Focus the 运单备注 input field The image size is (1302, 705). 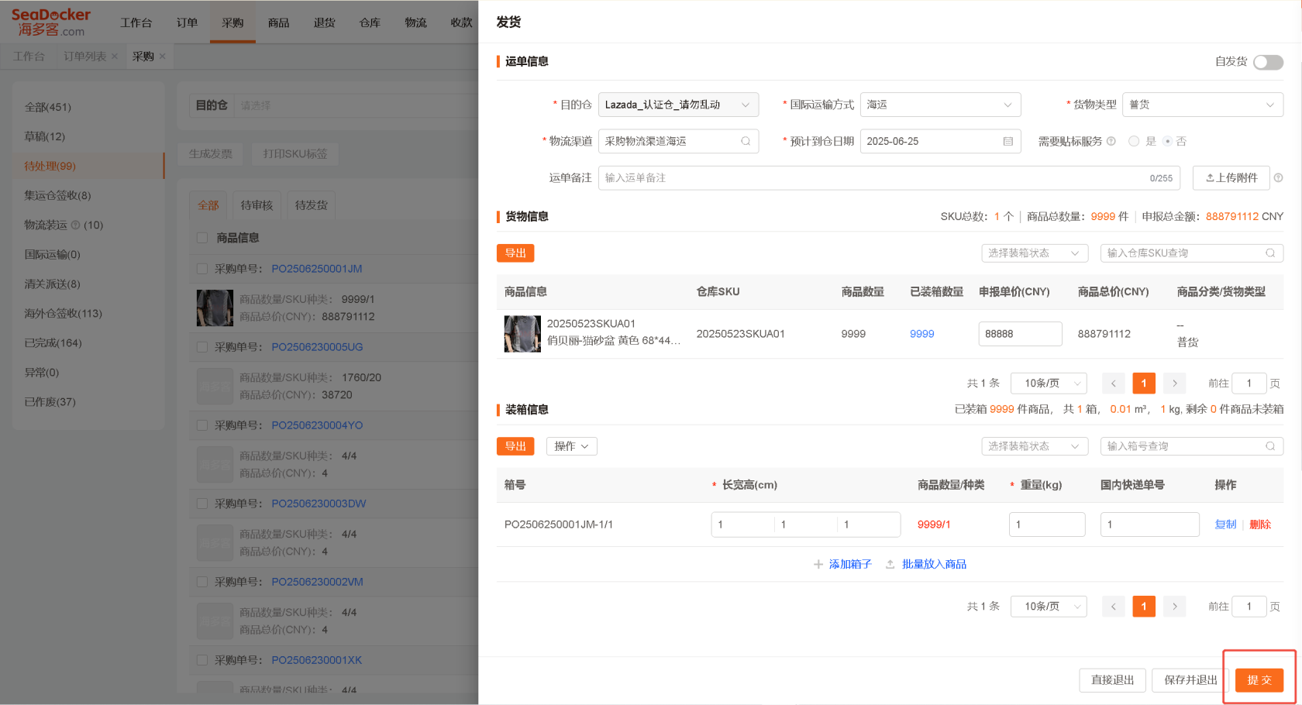(889, 177)
